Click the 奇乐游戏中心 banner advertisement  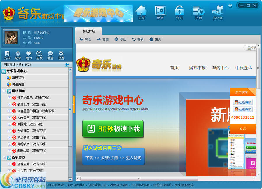pos(98,13)
